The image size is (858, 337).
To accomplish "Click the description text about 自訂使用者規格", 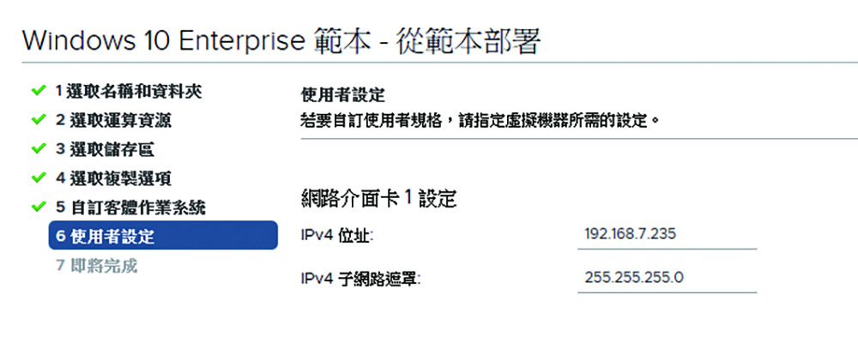I will [x=480, y=119].
